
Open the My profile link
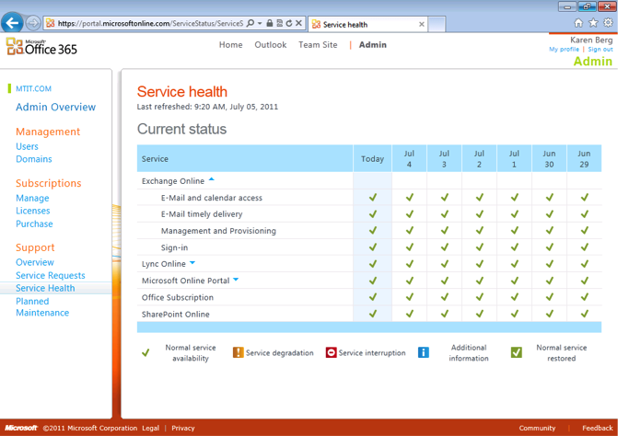pos(564,49)
